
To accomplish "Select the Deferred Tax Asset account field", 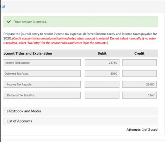I will 42,74.
